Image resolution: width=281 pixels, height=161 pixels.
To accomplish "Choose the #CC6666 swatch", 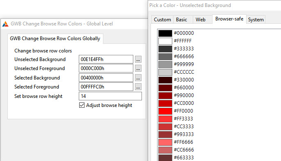I will click(x=165, y=150).
